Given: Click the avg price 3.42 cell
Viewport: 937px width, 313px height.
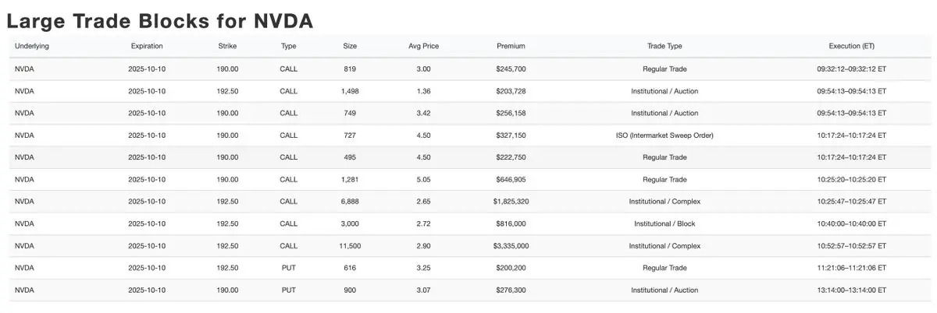Looking at the screenshot, I should click(x=424, y=113).
